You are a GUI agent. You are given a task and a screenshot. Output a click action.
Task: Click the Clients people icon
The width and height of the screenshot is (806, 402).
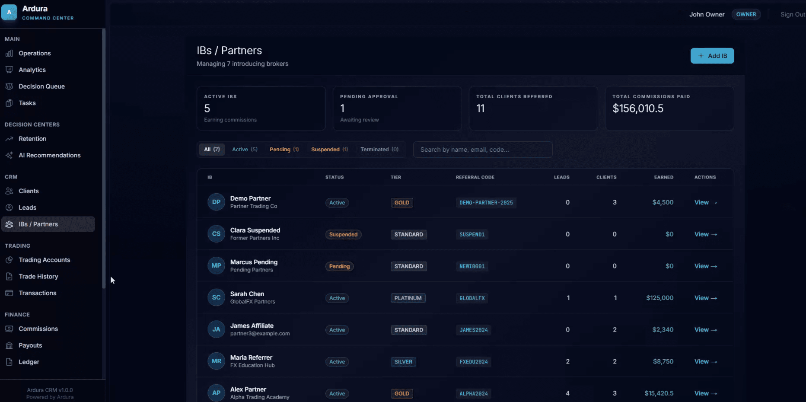9,191
